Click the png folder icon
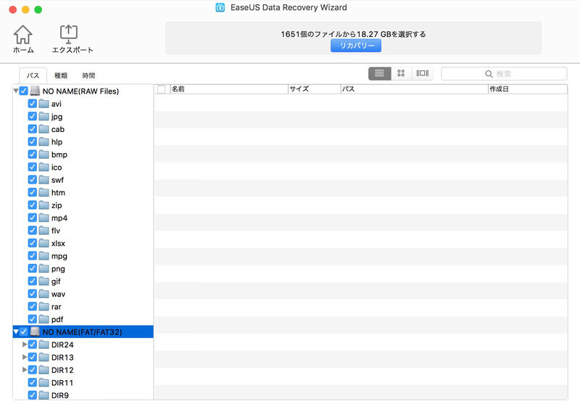Viewport: 580px width, 412px height. (44, 268)
